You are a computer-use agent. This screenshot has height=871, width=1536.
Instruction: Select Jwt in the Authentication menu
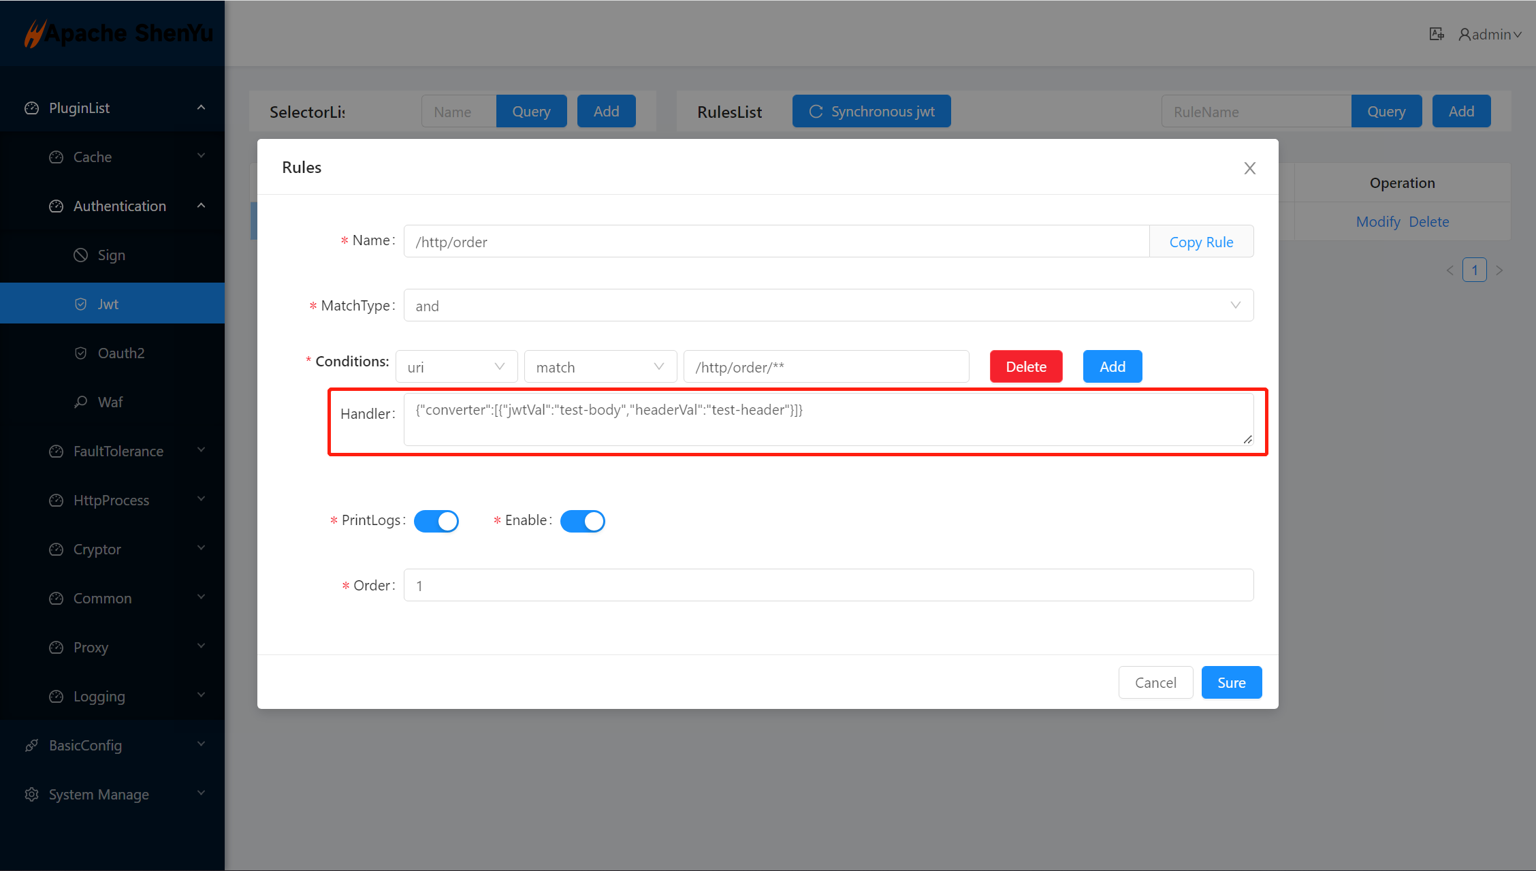point(108,304)
